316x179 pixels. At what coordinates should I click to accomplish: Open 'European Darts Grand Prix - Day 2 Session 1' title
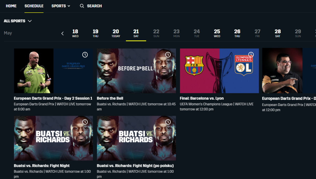(x=53, y=98)
